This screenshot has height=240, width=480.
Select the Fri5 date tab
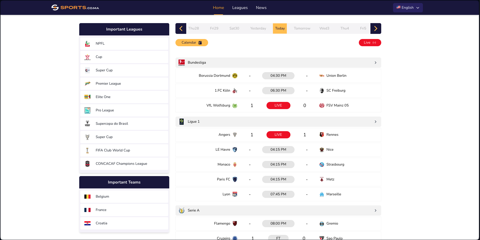[x=363, y=28]
